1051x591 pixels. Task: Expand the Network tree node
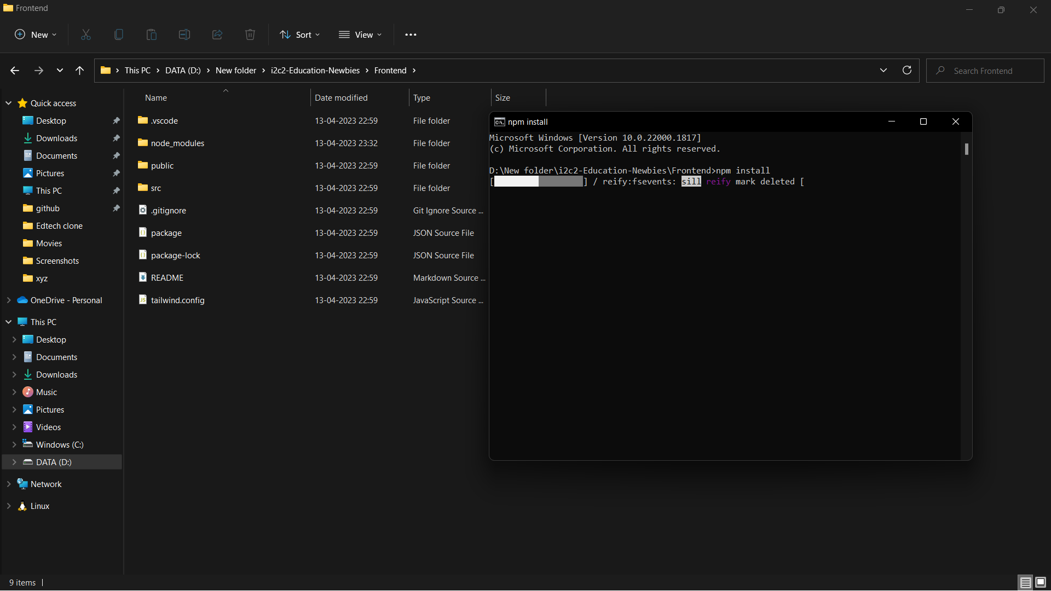pos(9,484)
